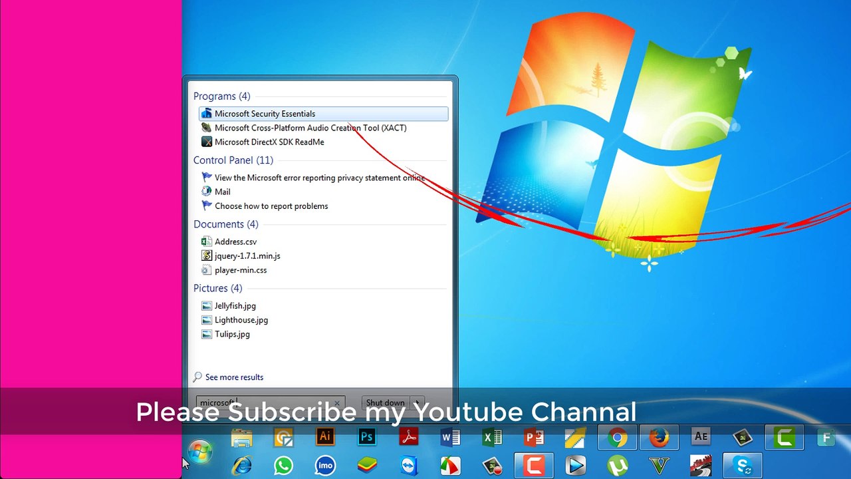Launch Internet Explorer from the taskbar
This screenshot has width=851, height=479.
click(241, 466)
